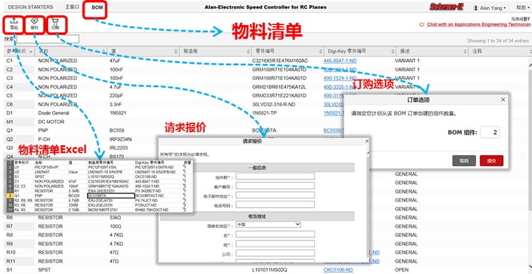Click the chat bubble icon before the Chat link
The image size is (532, 274).
pyautogui.click(x=422, y=25)
